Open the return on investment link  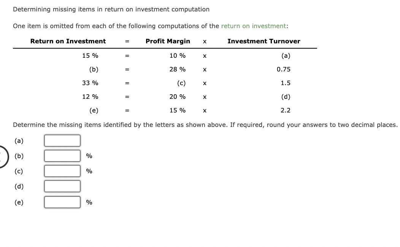pos(254,26)
